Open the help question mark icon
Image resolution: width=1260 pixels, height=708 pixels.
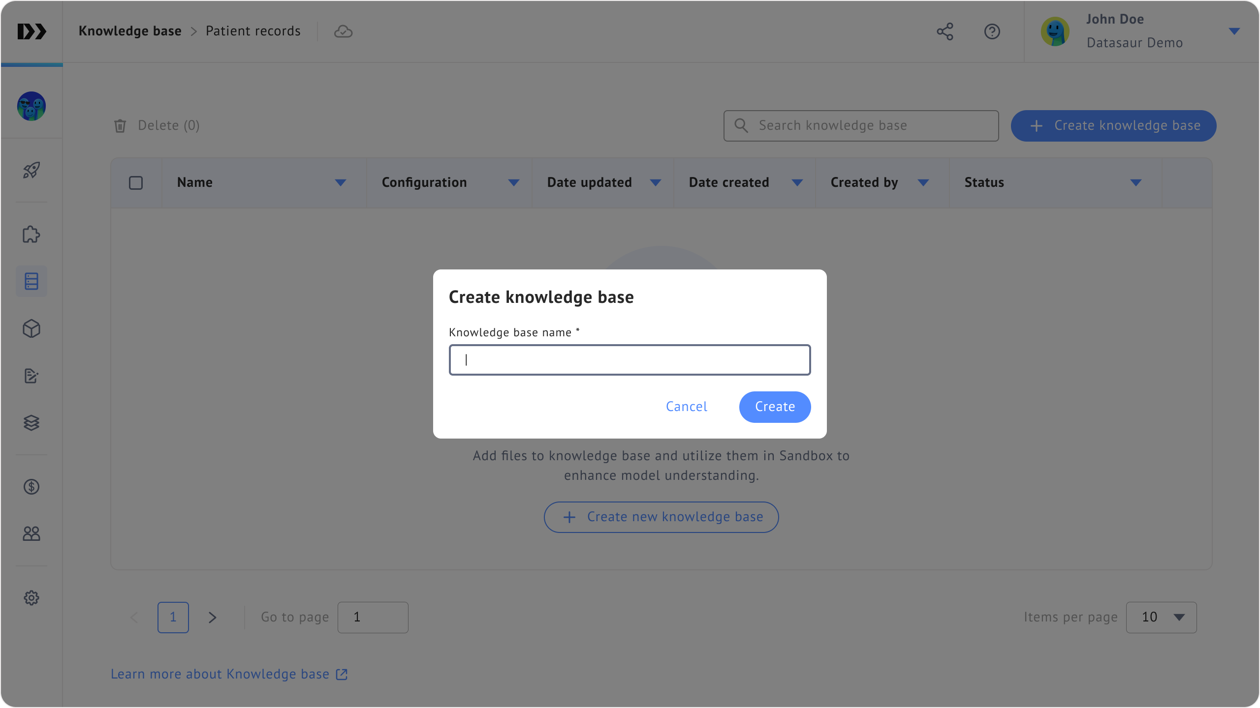(x=992, y=31)
